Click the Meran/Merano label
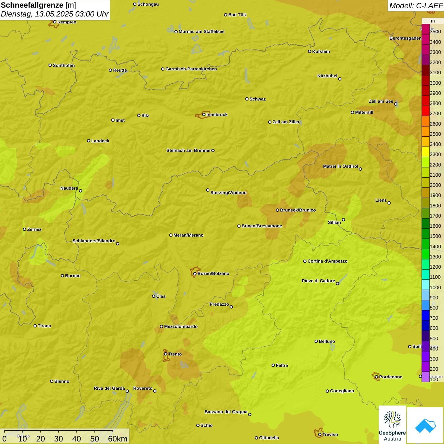The image size is (444, 444). pyautogui.click(x=188, y=235)
